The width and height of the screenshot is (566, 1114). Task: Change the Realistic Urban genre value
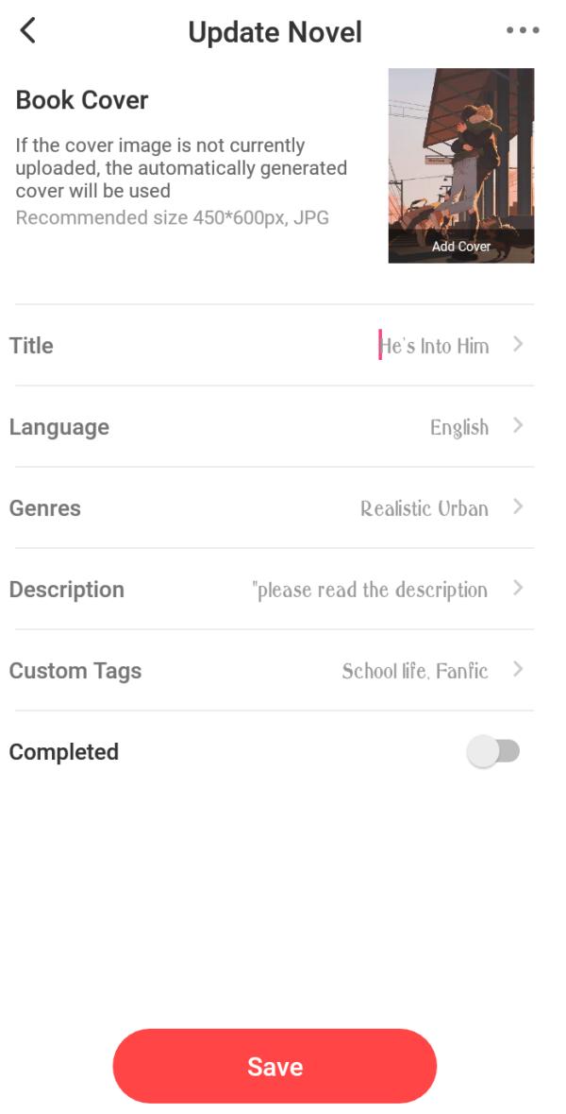click(424, 508)
